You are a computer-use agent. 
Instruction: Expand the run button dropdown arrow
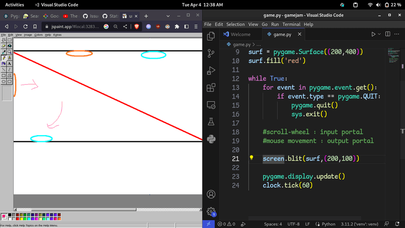(379, 34)
